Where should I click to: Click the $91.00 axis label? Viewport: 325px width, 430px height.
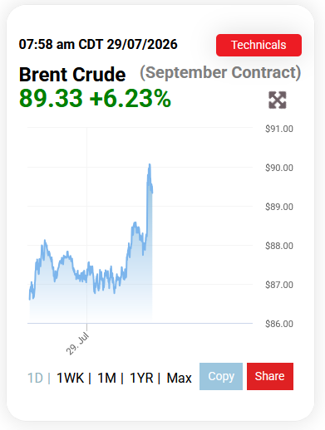(279, 129)
